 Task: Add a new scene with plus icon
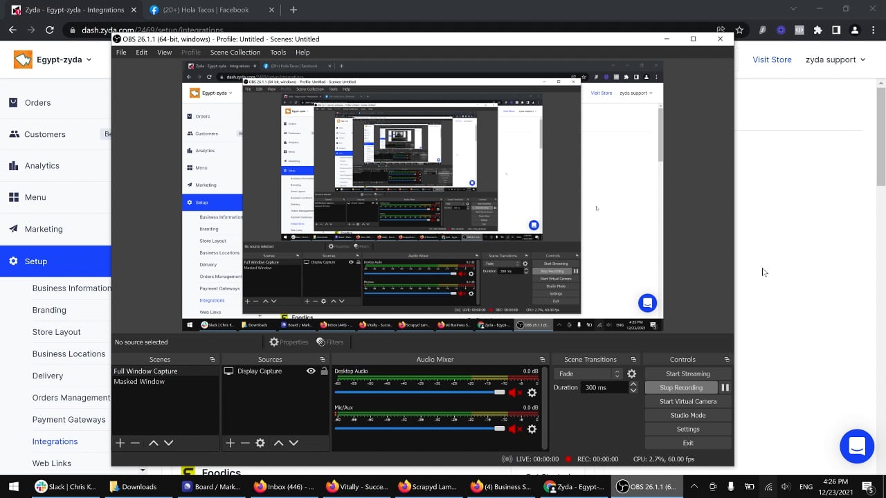coord(120,443)
